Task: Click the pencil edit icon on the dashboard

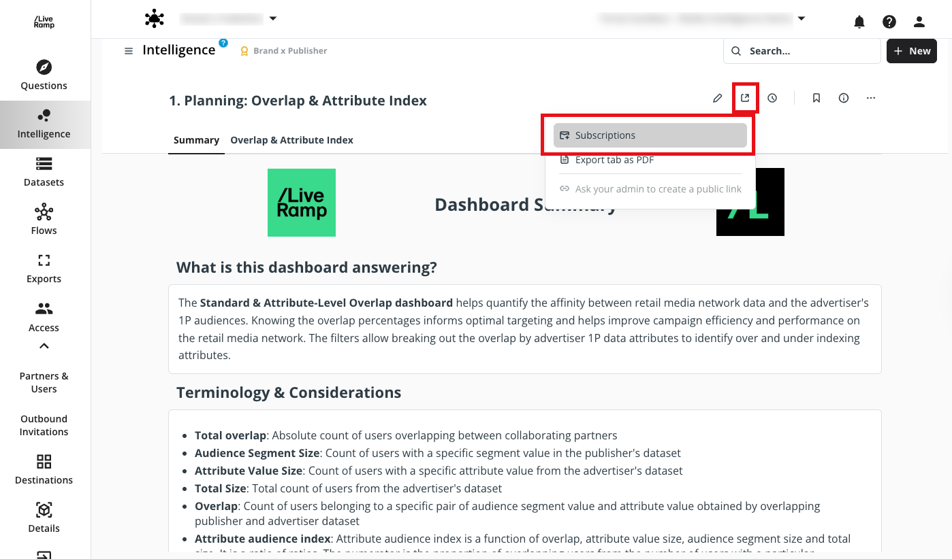Action: click(717, 98)
